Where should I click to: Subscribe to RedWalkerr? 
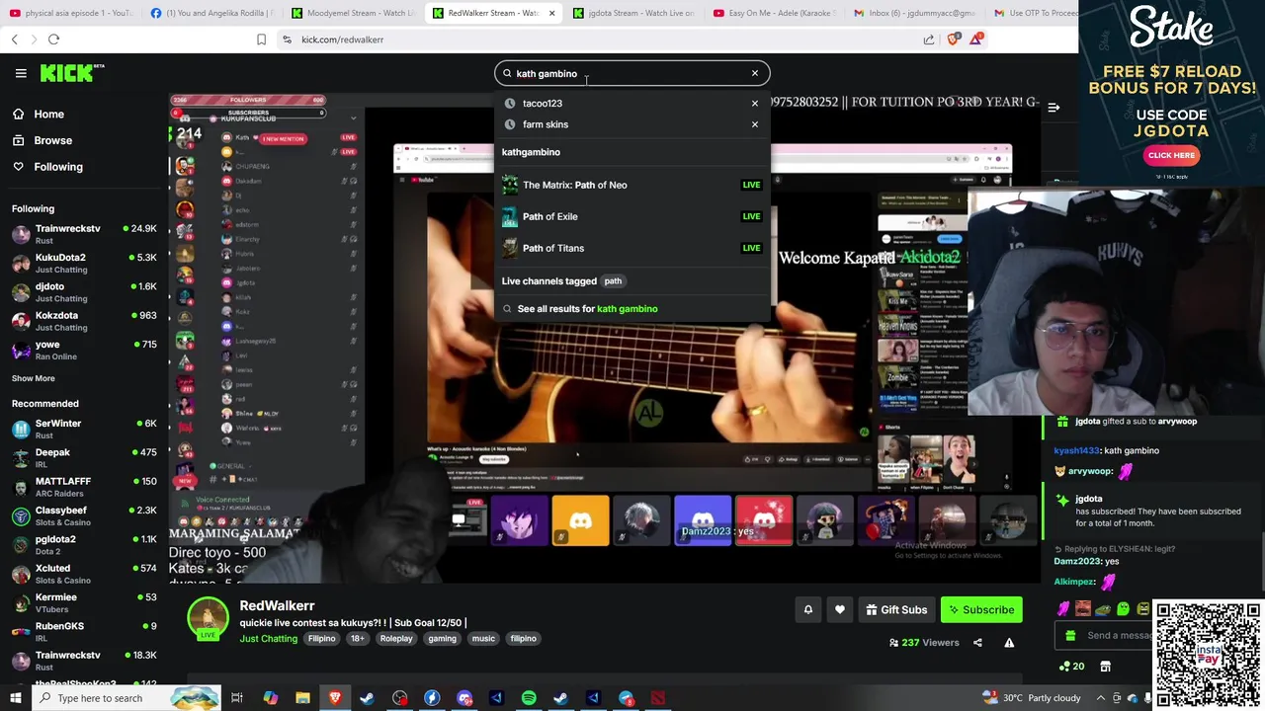point(980,610)
